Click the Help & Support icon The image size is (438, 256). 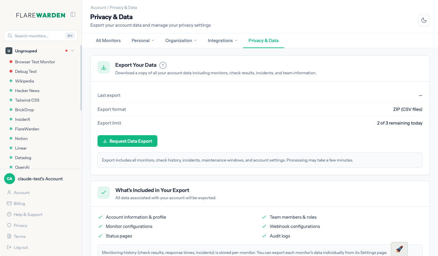tap(9, 215)
